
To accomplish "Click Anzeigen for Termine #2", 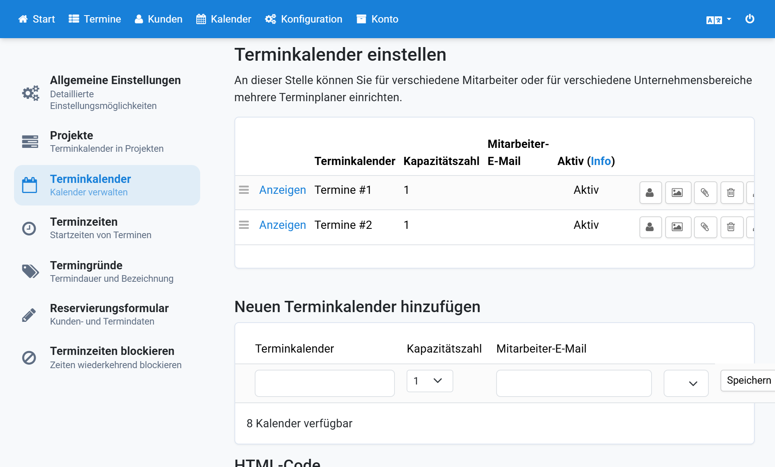I will pyautogui.click(x=282, y=225).
